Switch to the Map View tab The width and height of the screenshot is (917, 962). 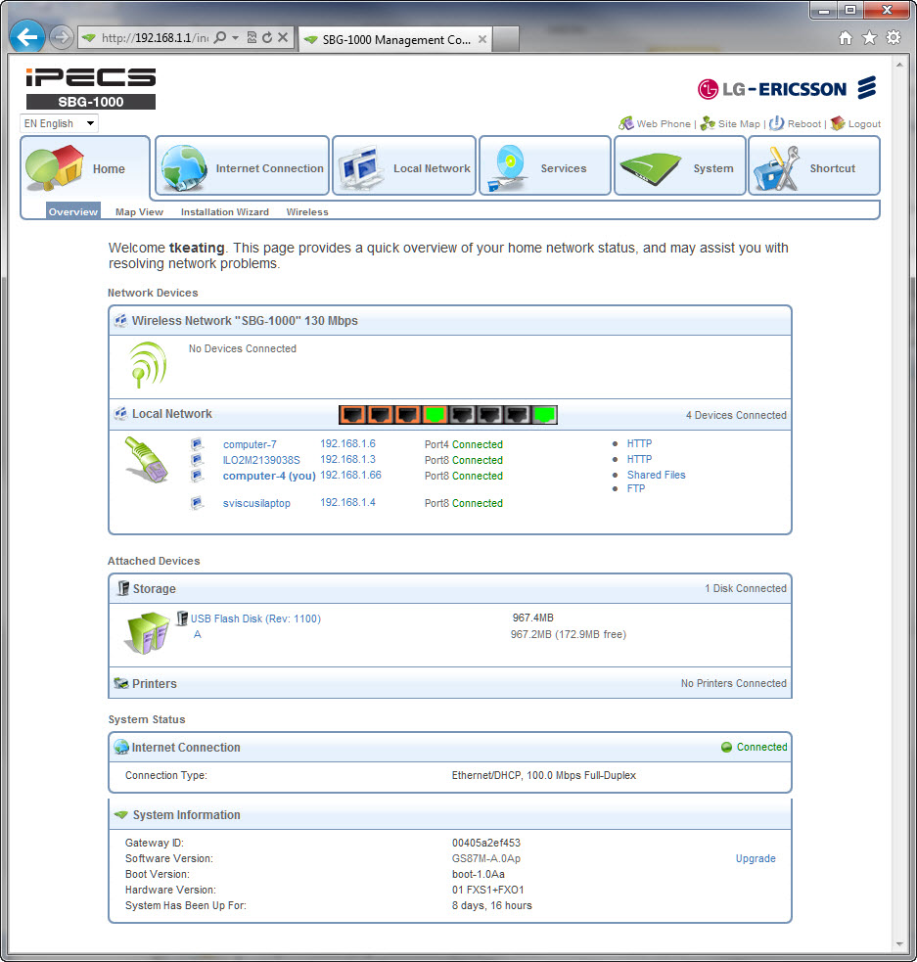tap(139, 211)
